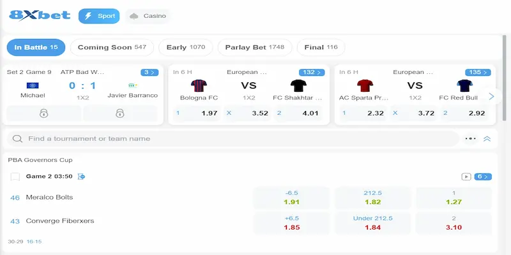This screenshot has width=511, height=255.
Task: Click the Bologna FC jersey icon
Action: point(200,85)
